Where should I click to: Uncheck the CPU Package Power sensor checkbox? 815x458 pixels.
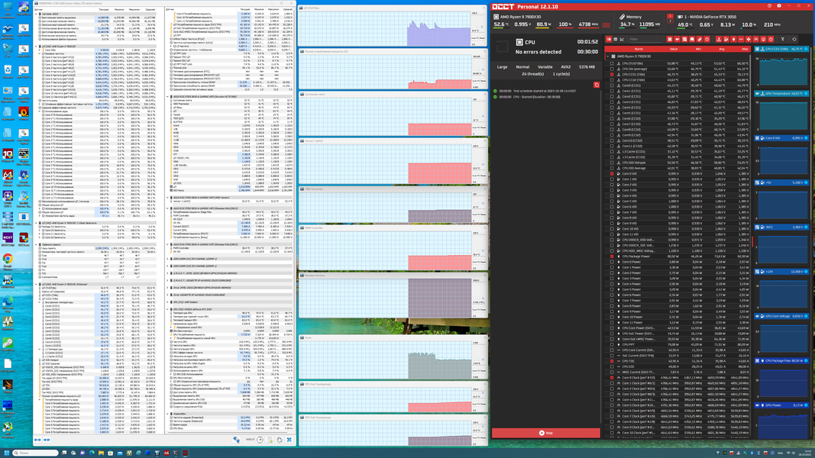tap(613, 256)
